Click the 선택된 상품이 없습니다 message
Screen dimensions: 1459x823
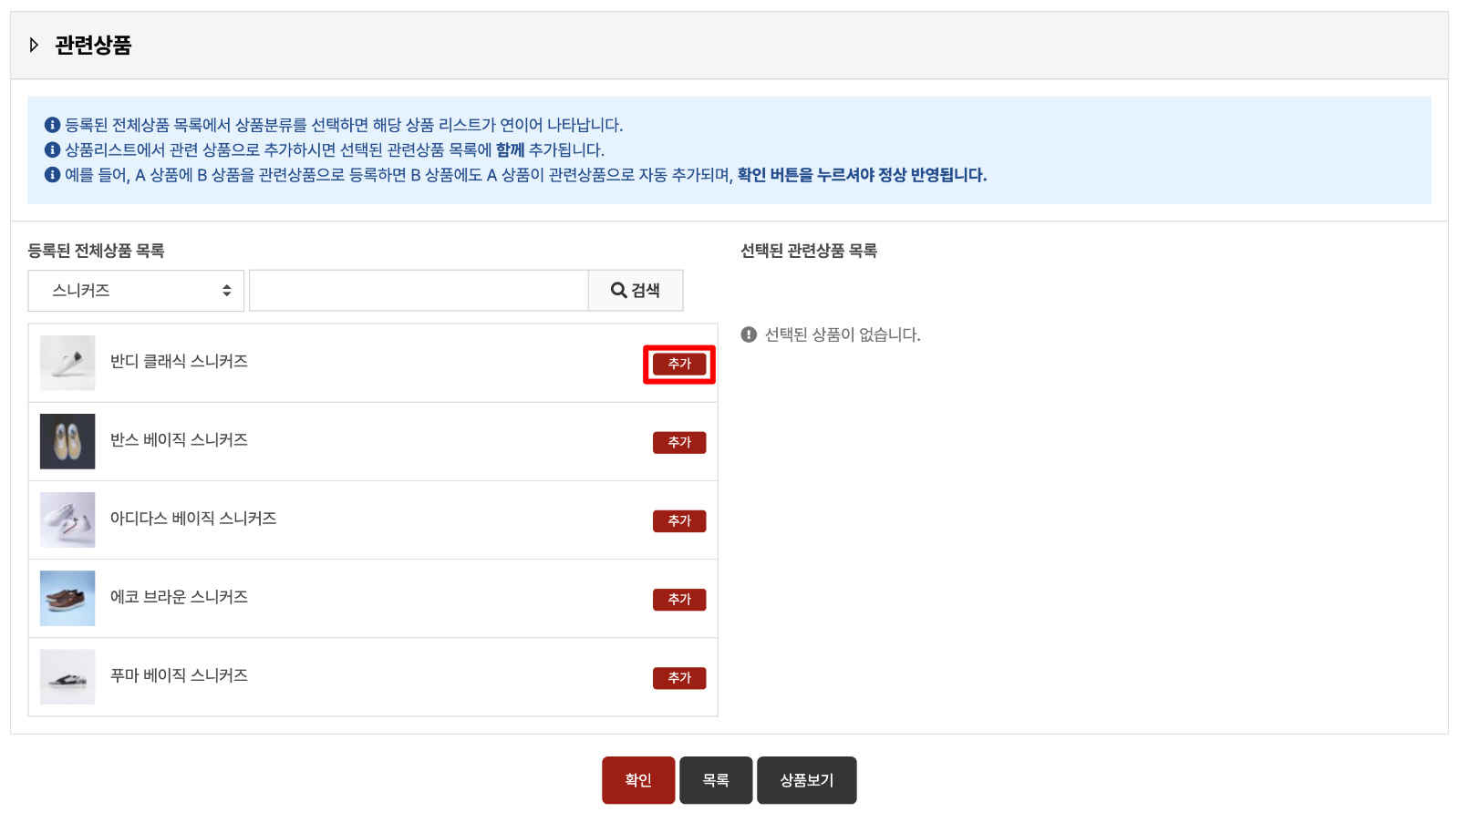tap(843, 334)
